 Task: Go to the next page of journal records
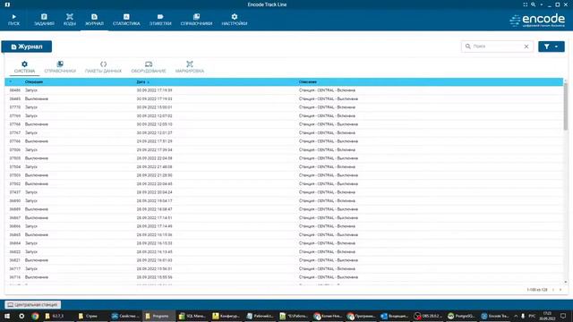pyautogui.click(x=560, y=290)
